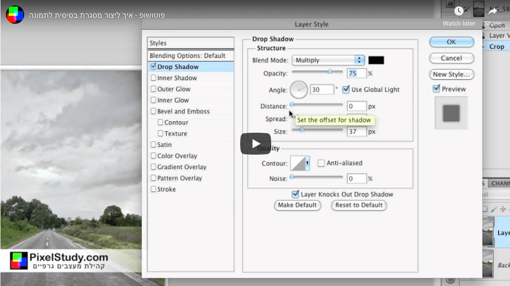Enable the Anti-aliased checkbox
Viewport: 510px width, 286px height.
point(321,163)
